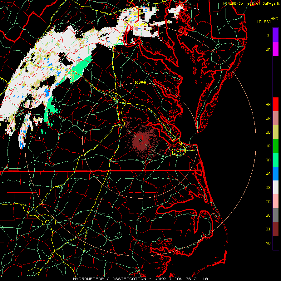Click the "RF" legend label
281x281 pixels.
pyautogui.click(x=268, y=35)
